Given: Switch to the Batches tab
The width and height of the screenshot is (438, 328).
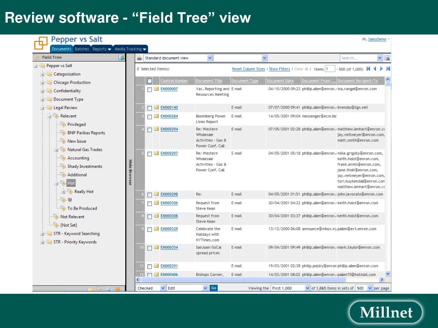Looking at the screenshot, I should pos(82,49).
